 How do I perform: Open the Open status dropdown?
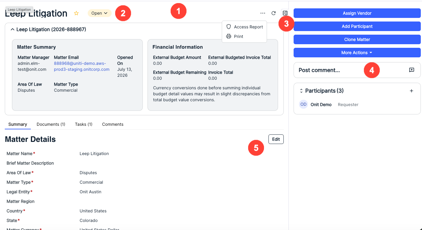pos(99,13)
